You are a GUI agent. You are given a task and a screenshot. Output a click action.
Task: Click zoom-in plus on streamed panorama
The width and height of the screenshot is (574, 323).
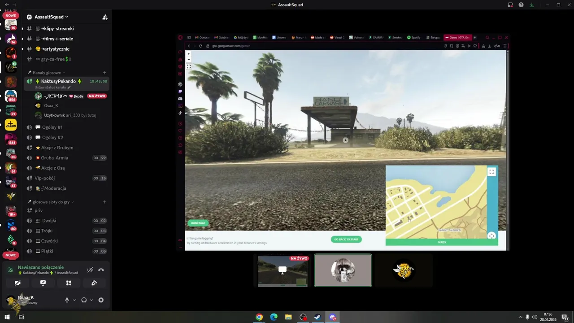189,54
